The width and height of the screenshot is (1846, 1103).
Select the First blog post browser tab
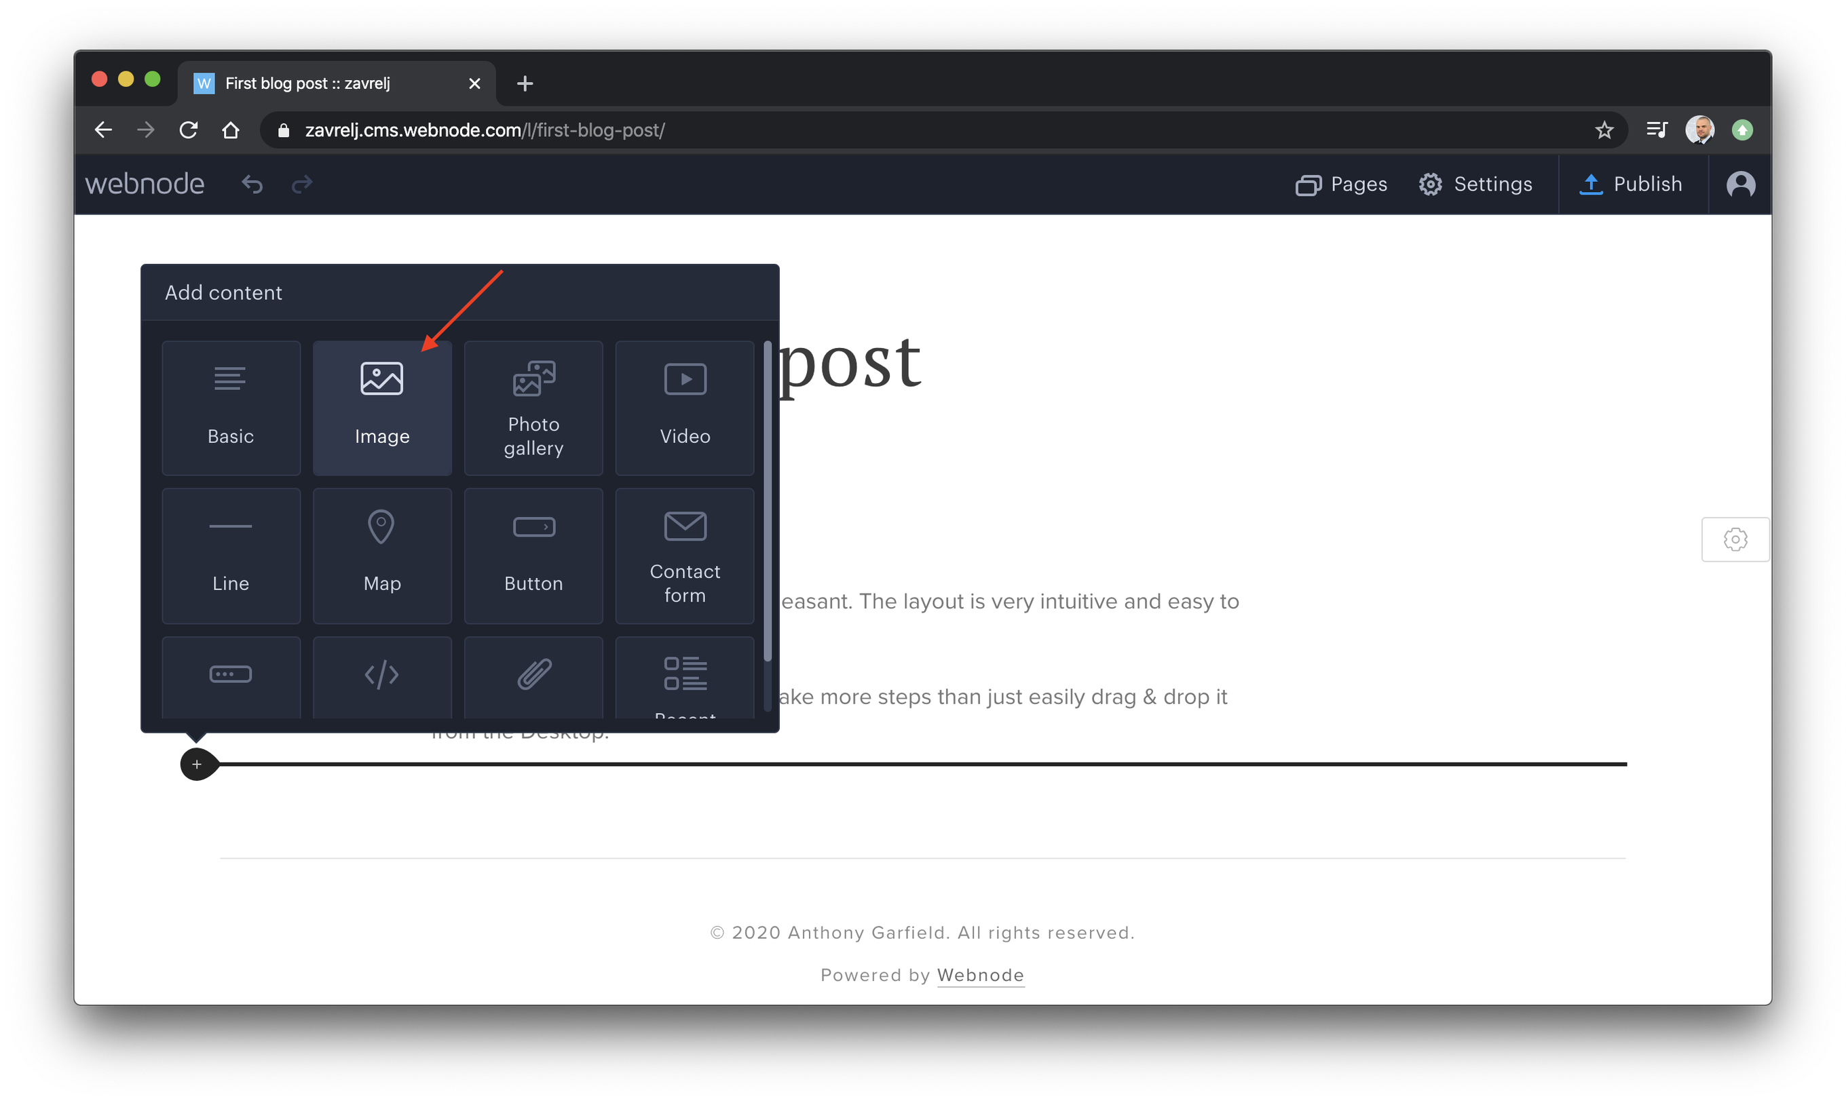point(336,83)
